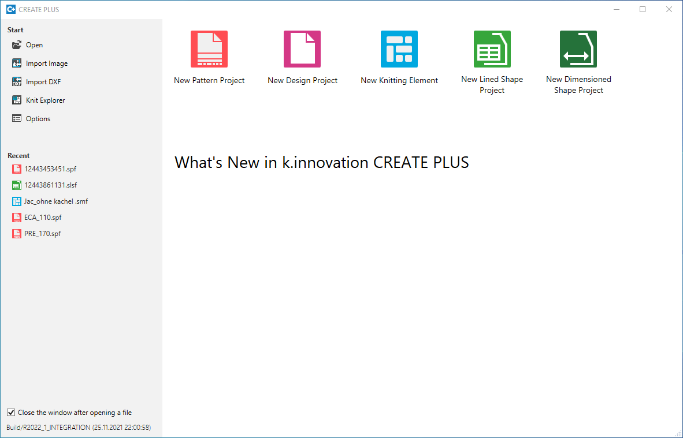Open recent file PRE_170.spf
The height and width of the screenshot is (438, 683).
tap(42, 234)
